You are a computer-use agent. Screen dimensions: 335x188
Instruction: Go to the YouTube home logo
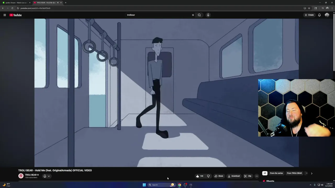click(x=15, y=15)
